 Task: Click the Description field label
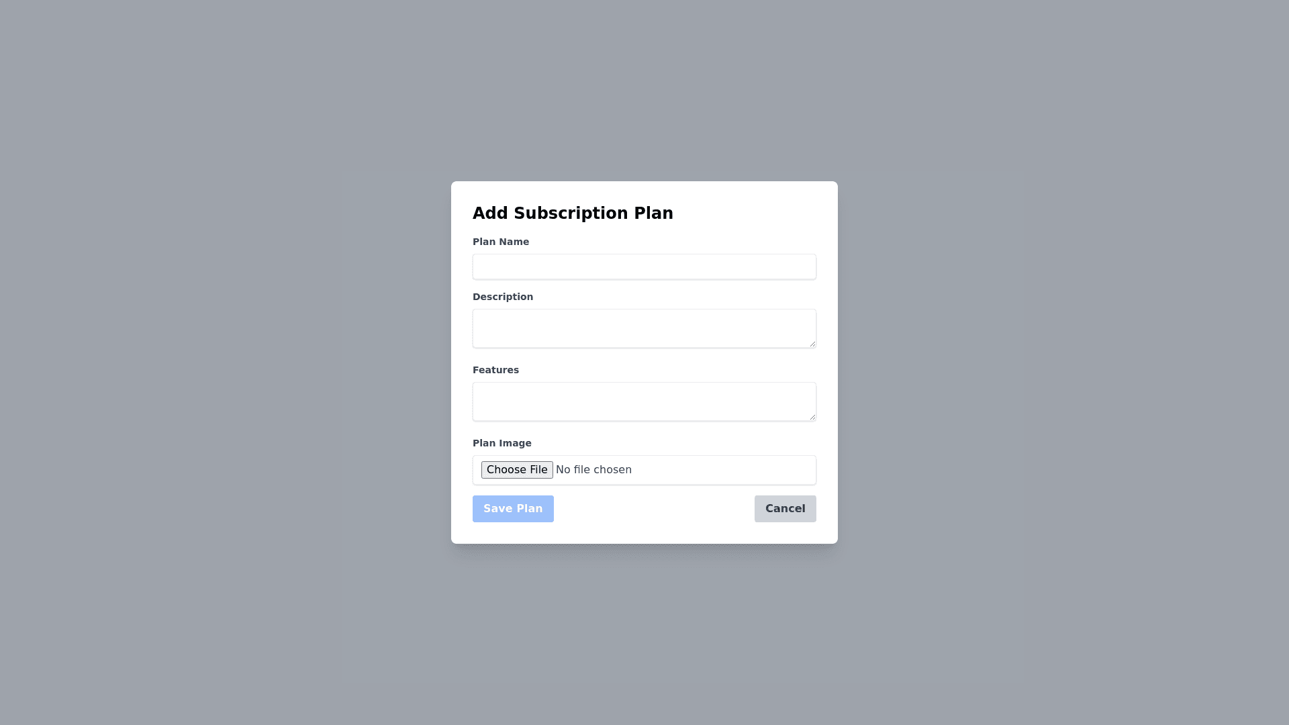click(503, 297)
